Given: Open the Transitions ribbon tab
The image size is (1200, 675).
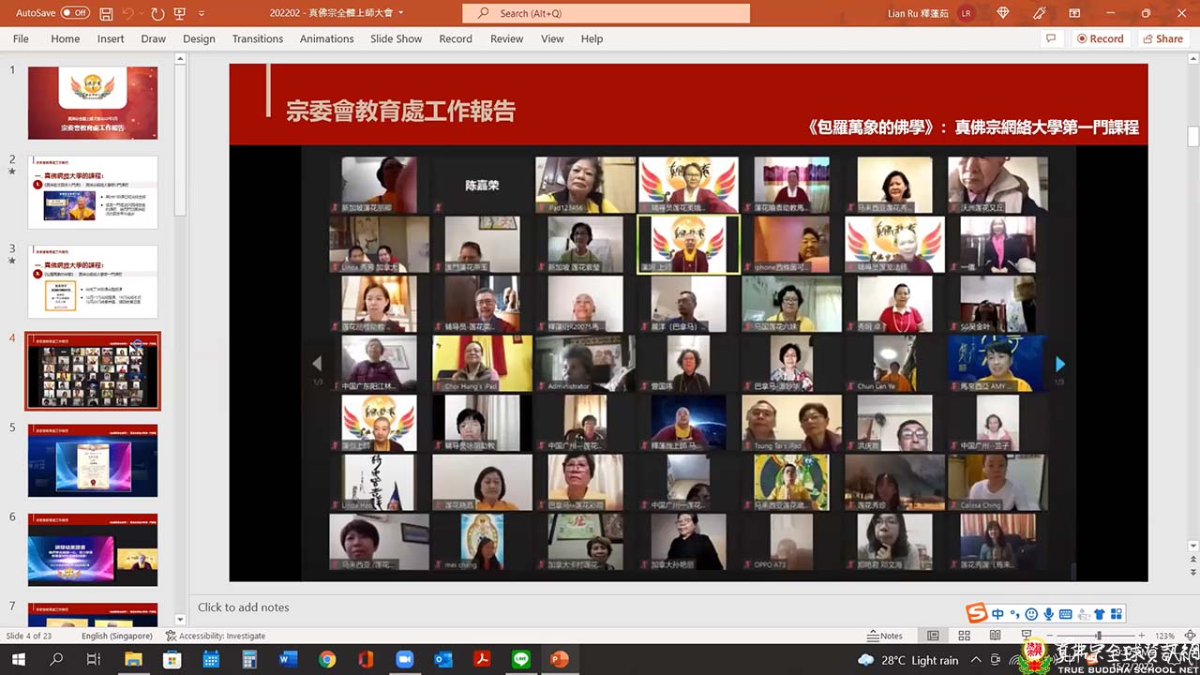Looking at the screenshot, I should [257, 38].
